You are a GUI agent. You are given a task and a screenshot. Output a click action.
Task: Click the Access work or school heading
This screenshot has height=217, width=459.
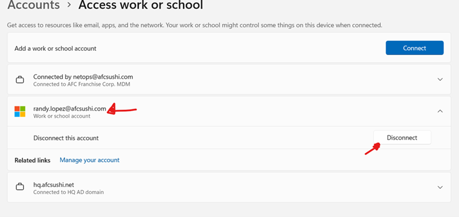[141, 5]
